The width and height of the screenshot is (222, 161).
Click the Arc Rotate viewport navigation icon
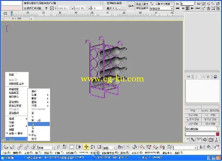click(x=213, y=4)
